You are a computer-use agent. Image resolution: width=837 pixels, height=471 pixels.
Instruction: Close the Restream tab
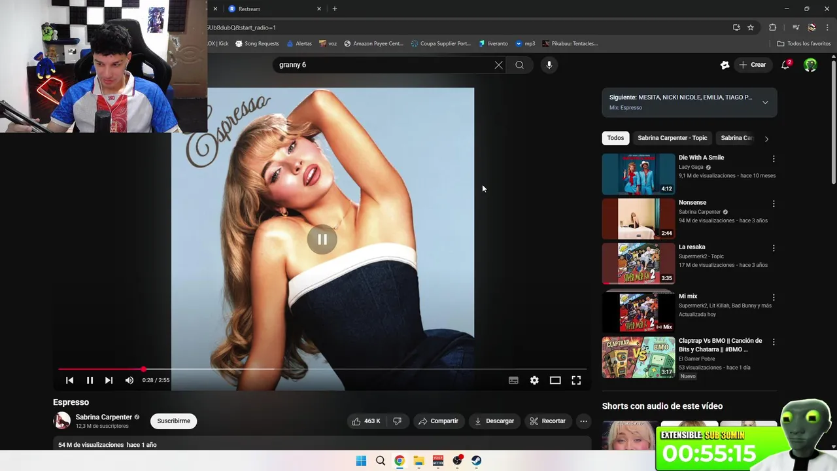(319, 9)
